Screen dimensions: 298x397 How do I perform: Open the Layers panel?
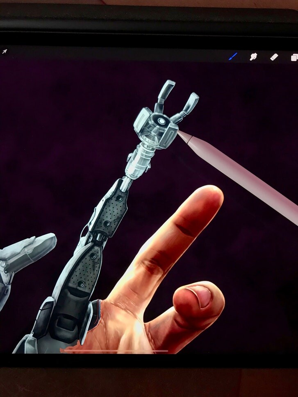tap(294, 57)
